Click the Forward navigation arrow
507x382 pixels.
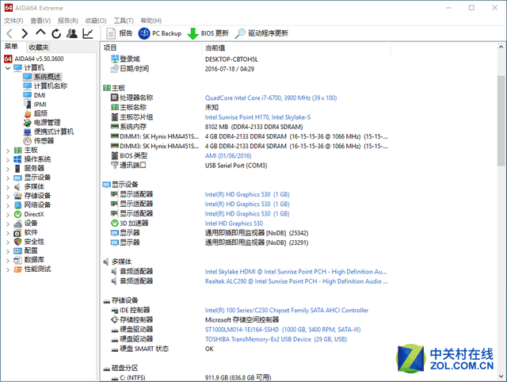tap(25, 33)
